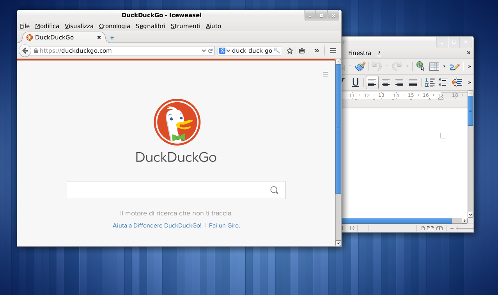Close the DuckDuckGo tab
This screenshot has width=498, height=295.
tap(99, 37)
